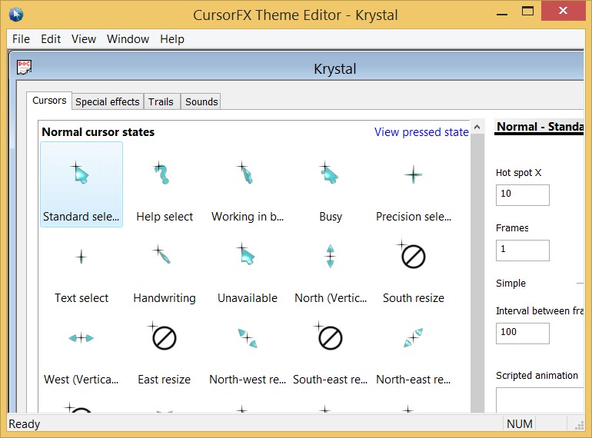Maximize the CursorFX Theme Editor window
The width and height of the screenshot is (592, 438).
click(x=527, y=11)
